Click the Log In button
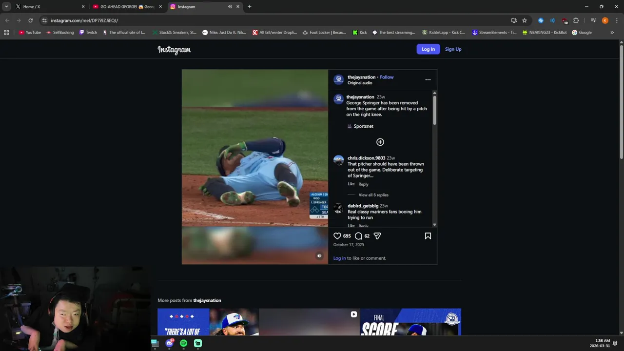 [428, 49]
